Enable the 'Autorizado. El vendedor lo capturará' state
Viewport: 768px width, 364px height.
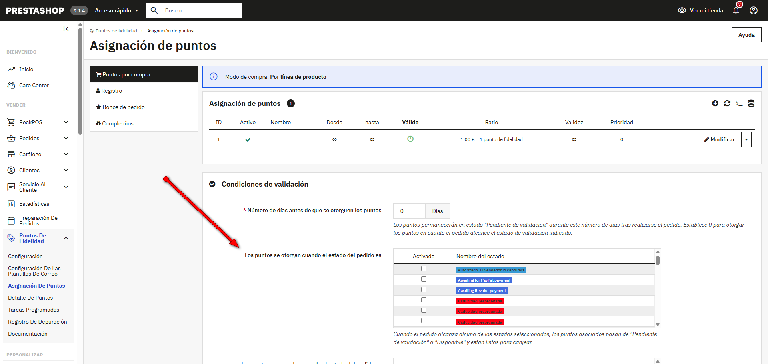[x=424, y=269]
